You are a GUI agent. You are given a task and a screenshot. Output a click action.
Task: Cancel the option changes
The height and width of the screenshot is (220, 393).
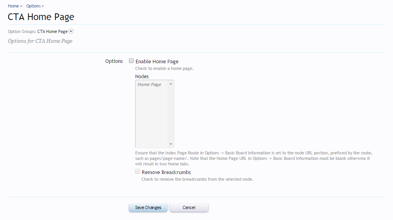[189, 207]
